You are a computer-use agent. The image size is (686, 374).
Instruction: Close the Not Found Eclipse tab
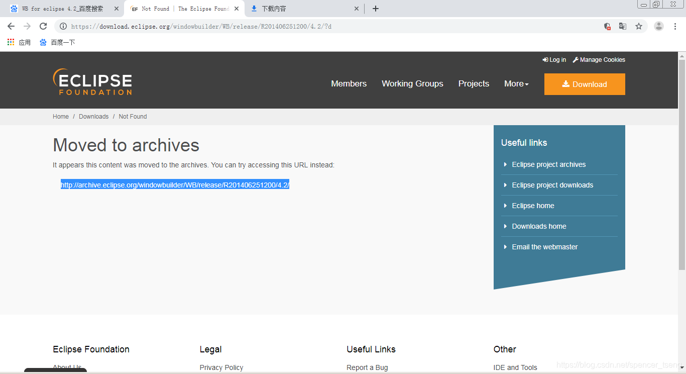(237, 9)
